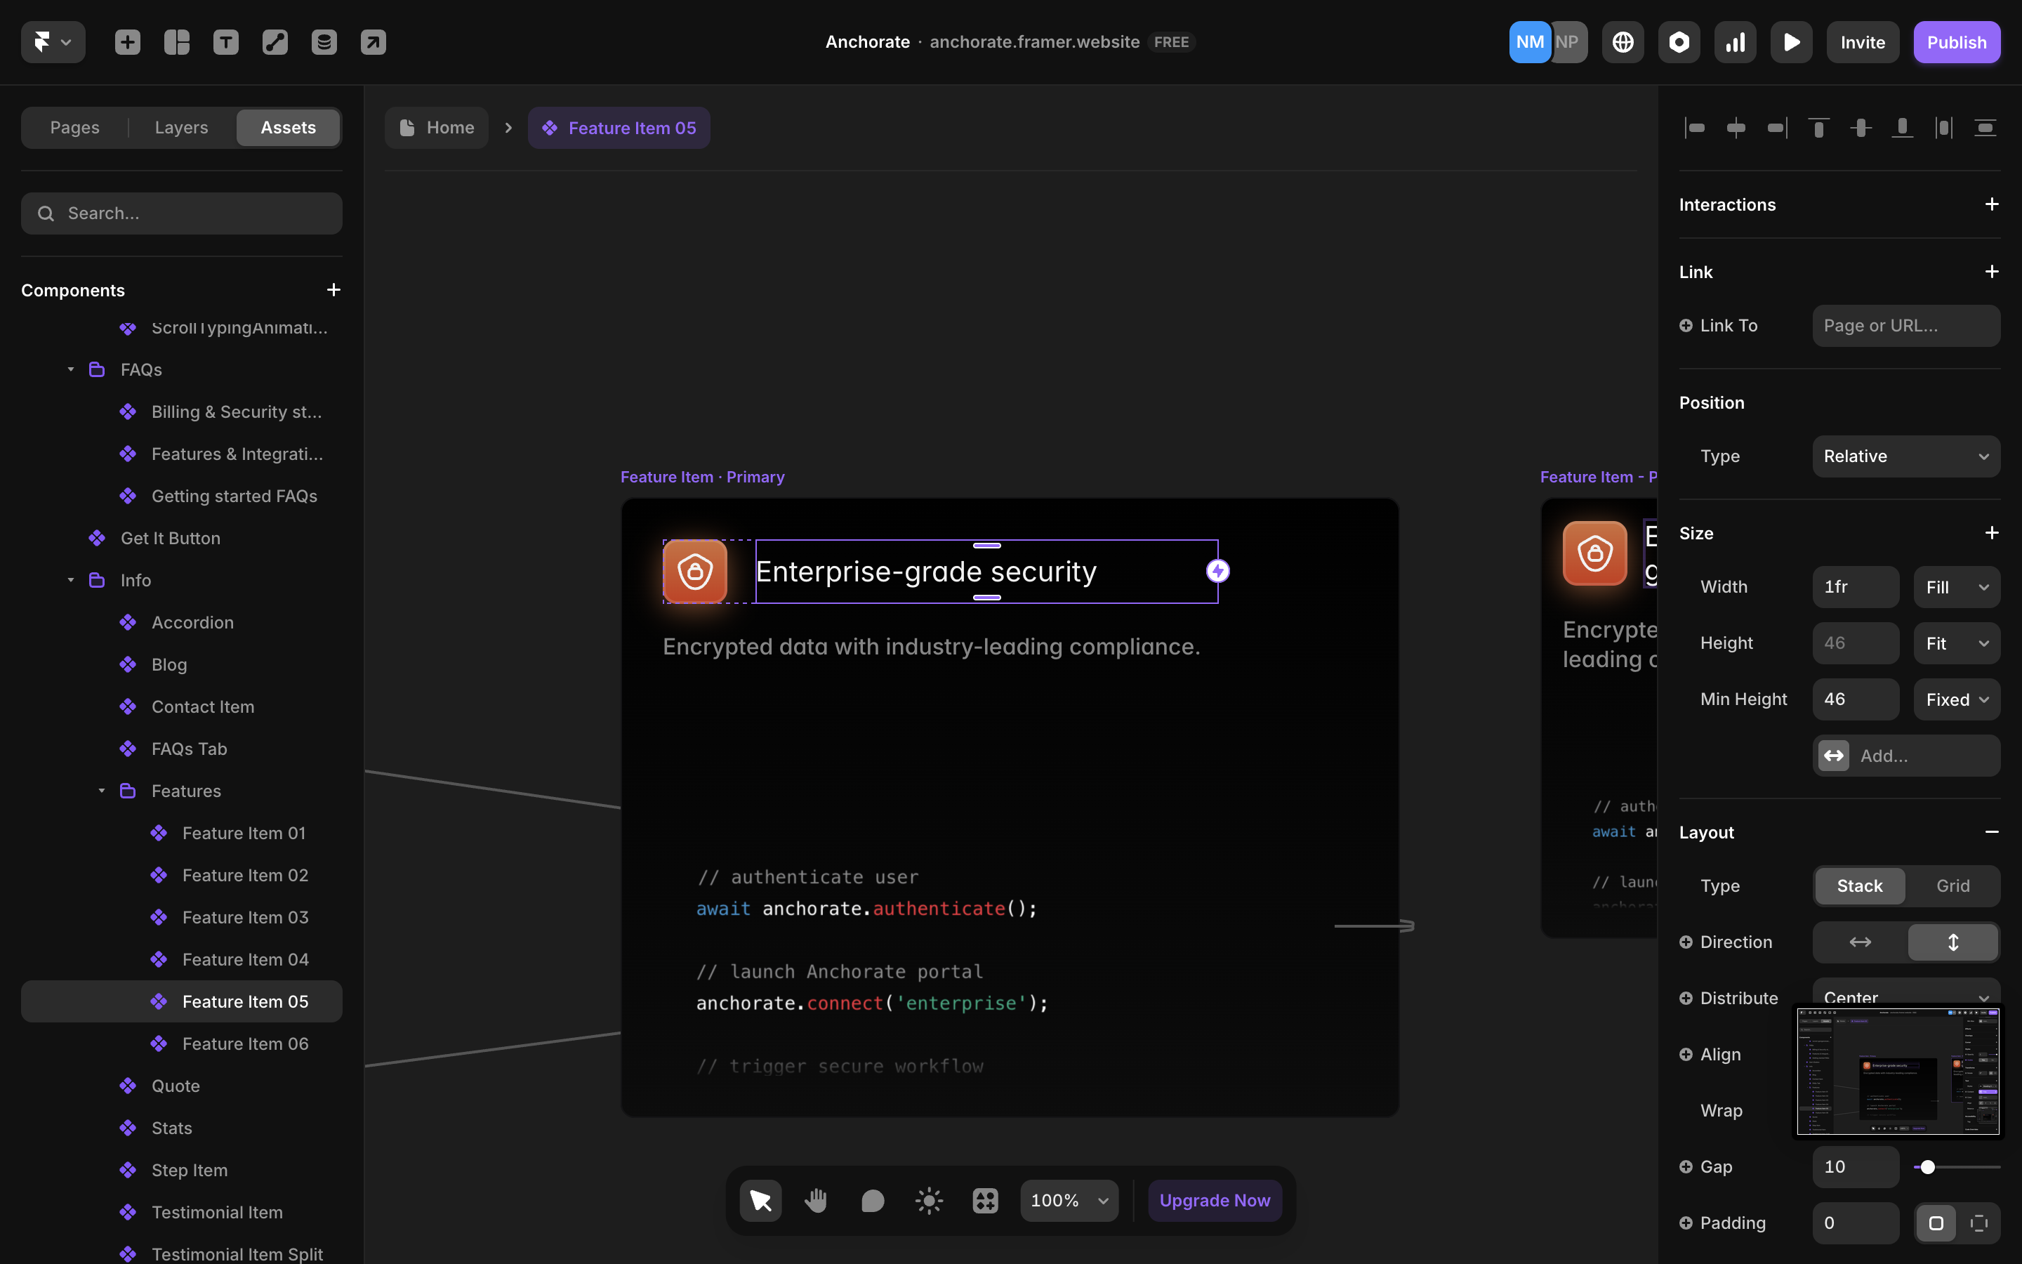Collapse the FAQs folder in components
2022x1264 pixels.
[x=71, y=369]
